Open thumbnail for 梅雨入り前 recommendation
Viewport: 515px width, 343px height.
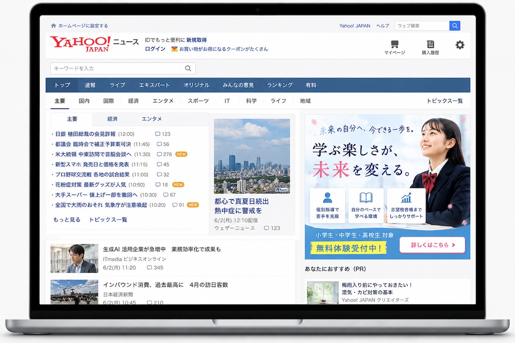coord(323,292)
